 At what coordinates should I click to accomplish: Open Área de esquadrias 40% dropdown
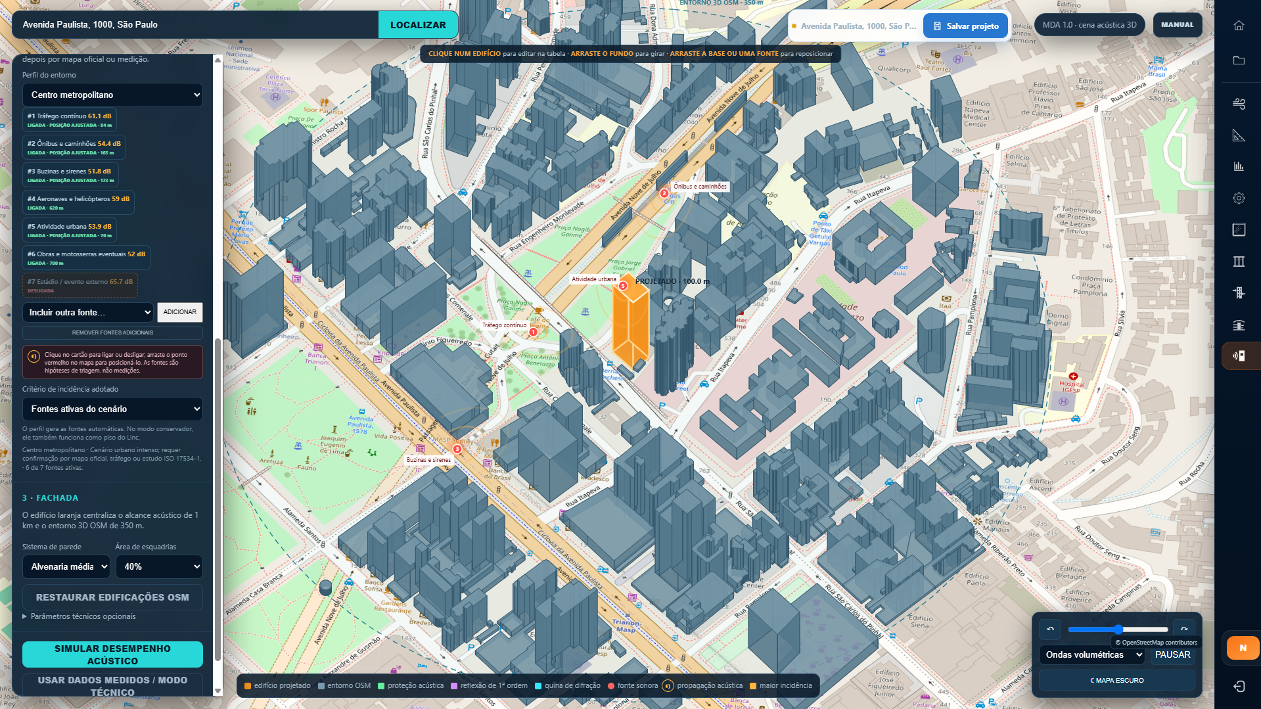159,566
